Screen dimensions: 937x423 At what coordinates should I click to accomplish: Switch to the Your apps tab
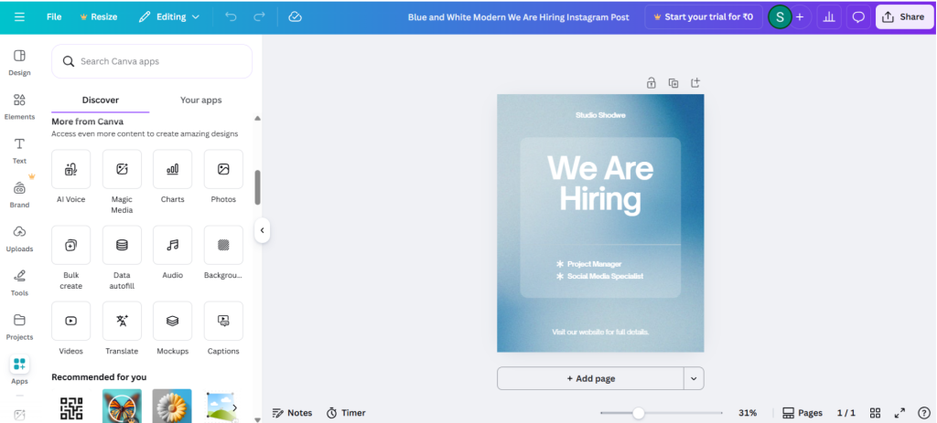coord(200,100)
